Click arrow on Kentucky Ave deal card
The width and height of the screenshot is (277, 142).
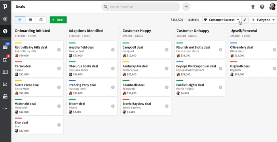click(167, 69)
